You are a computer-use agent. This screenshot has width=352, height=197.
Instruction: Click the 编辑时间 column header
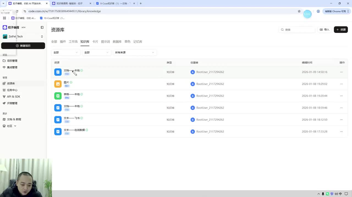point(307,63)
